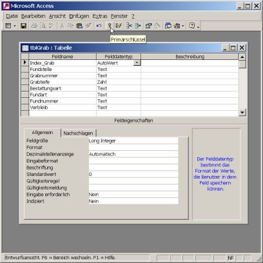Click the Eingabeformat property field
This screenshot has width=263, height=263.
133,161
